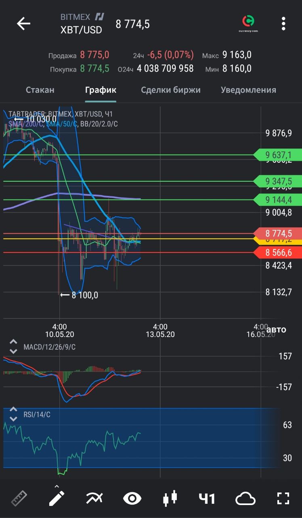Screen dimensions: 302x518
Task: Change chart type via the candlestick icon
Action: pos(170,499)
